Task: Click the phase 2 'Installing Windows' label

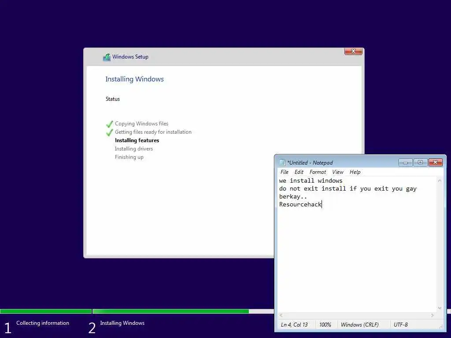Action: click(x=122, y=323)
